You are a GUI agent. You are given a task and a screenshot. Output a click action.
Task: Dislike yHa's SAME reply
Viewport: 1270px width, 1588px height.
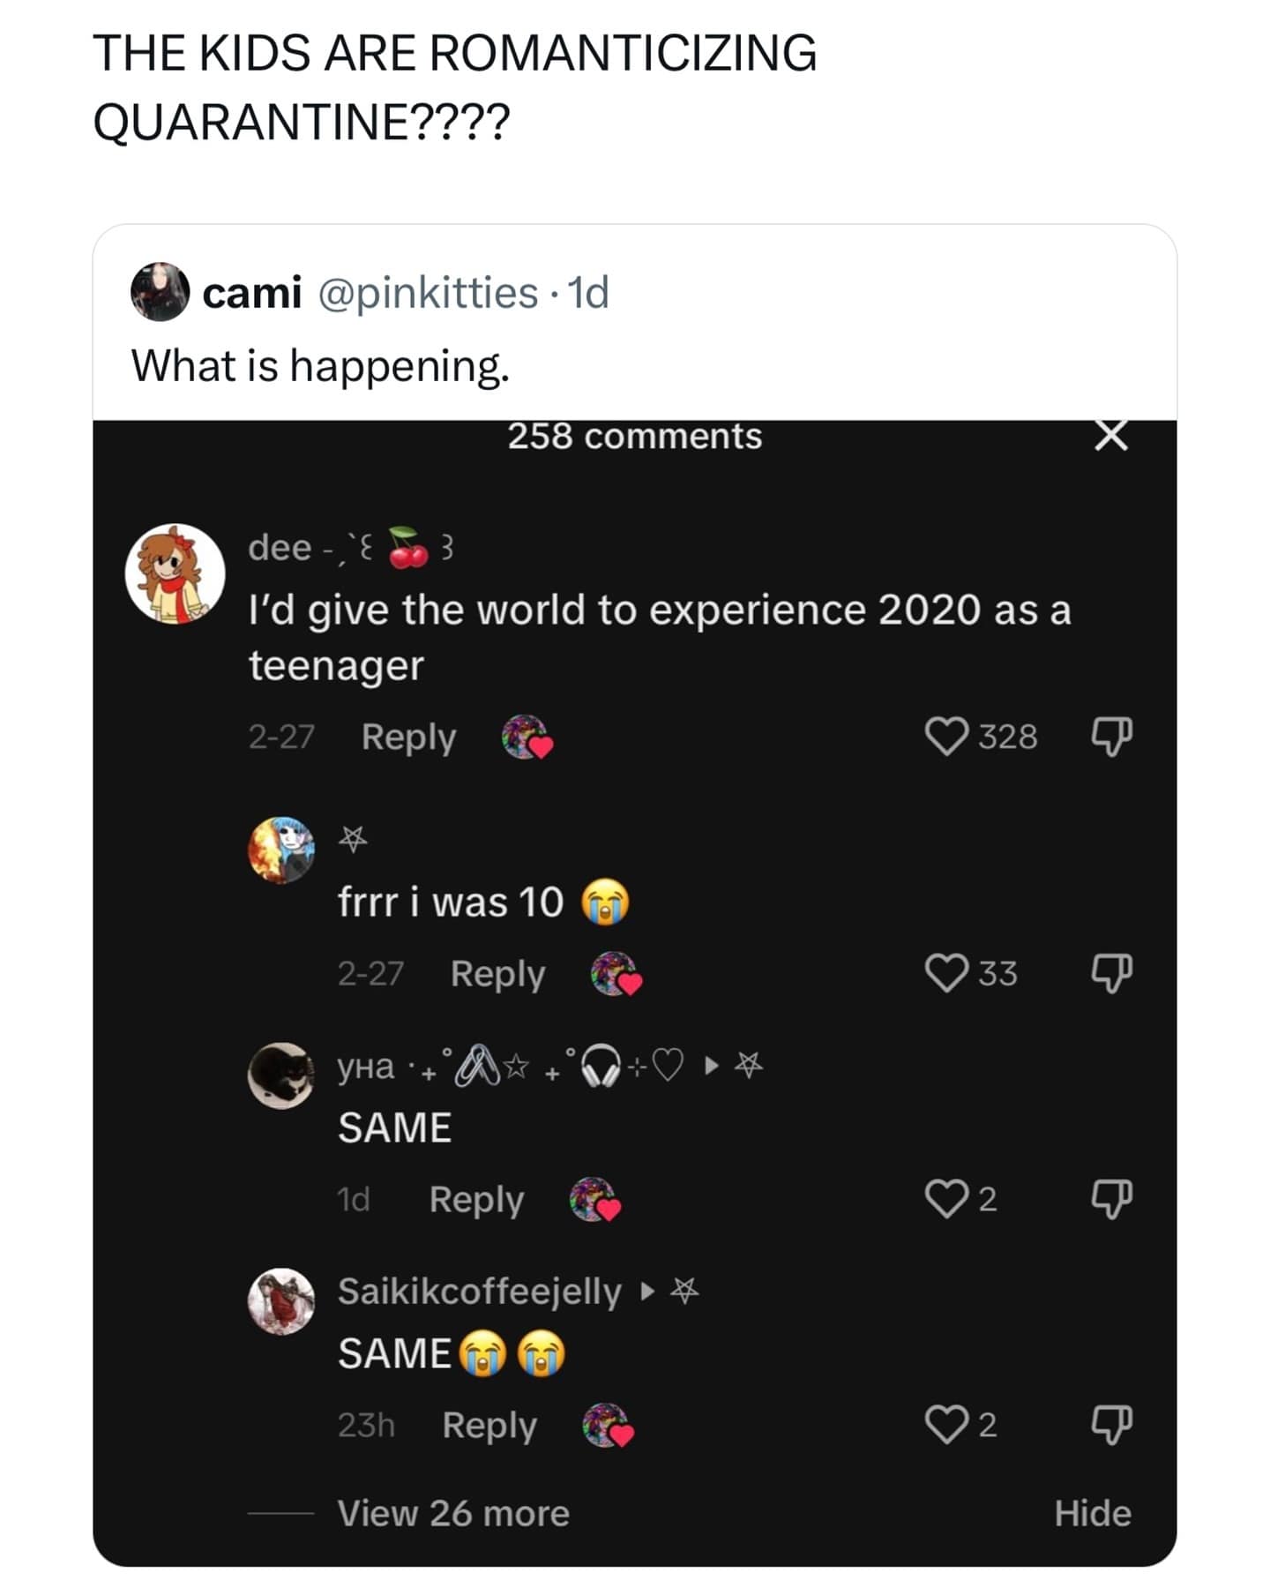(1111, 1199)
